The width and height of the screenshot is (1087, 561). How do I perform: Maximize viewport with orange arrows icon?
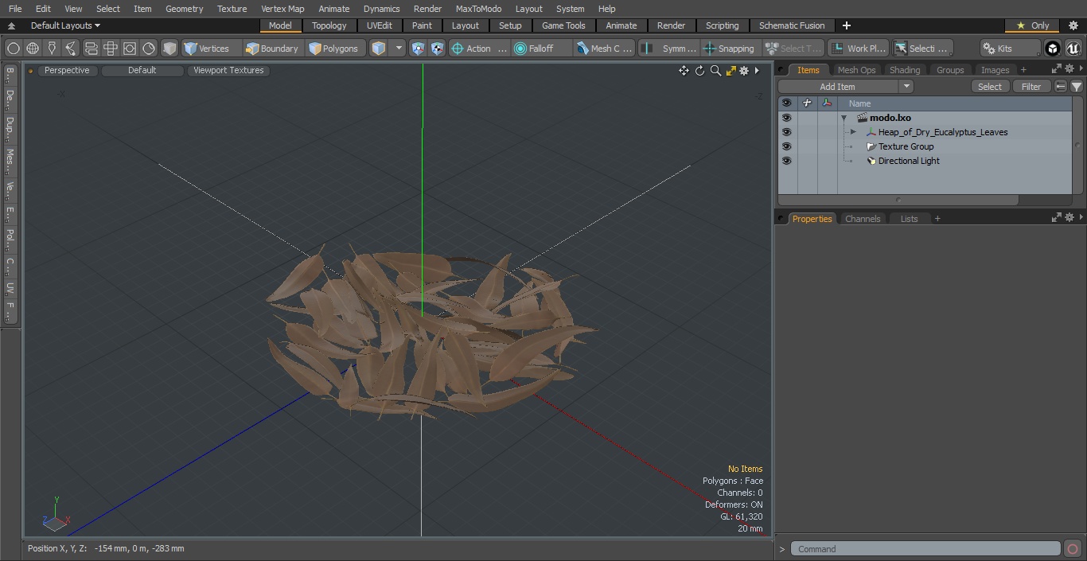point(731,71)
